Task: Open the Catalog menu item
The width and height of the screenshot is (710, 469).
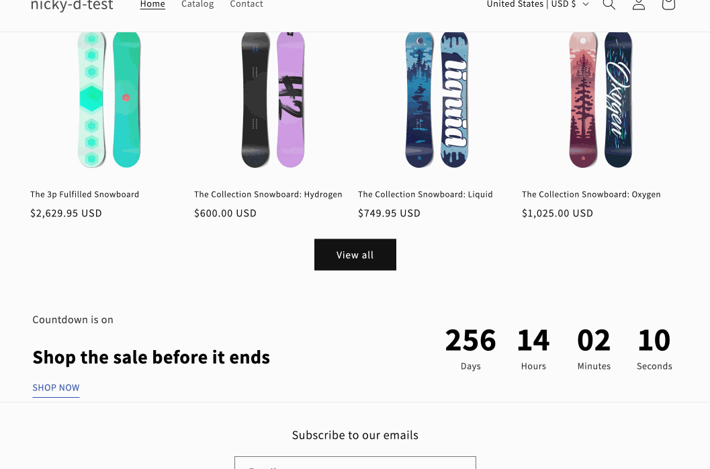Action: point(197,5)
